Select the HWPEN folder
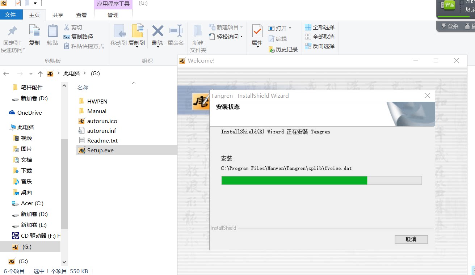Image resolution: width=475 pixels, height=275 pixels. [x=93, y=101]
